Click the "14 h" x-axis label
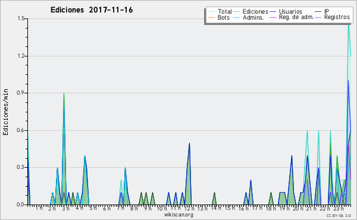This screenshot has width=357, height=220. [x=216, y=208]
